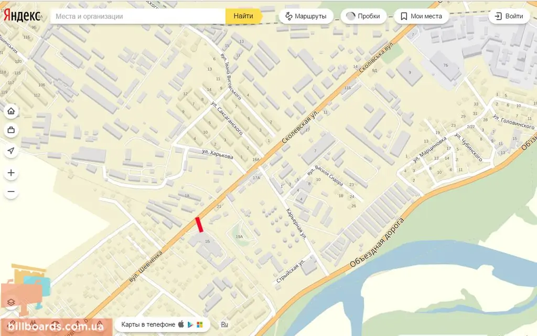This screenshot has width=537, height=336.
Task: Click the my location arrow icon
Action: [11, 151]
